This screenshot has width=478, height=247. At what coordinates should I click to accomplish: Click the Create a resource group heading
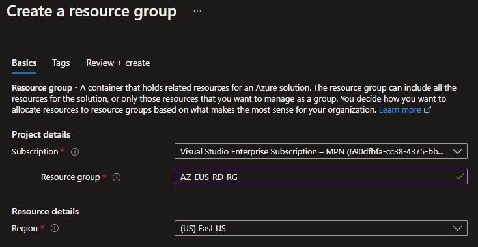pos(91,12)
